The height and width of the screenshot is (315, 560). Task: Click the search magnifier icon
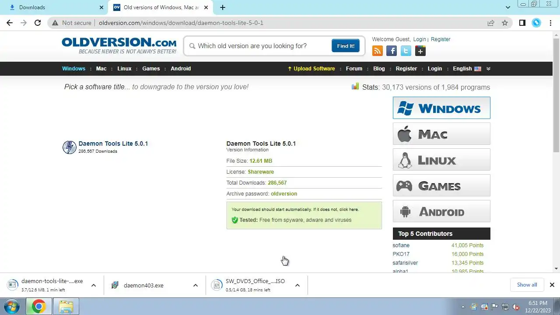click(192, 46)
